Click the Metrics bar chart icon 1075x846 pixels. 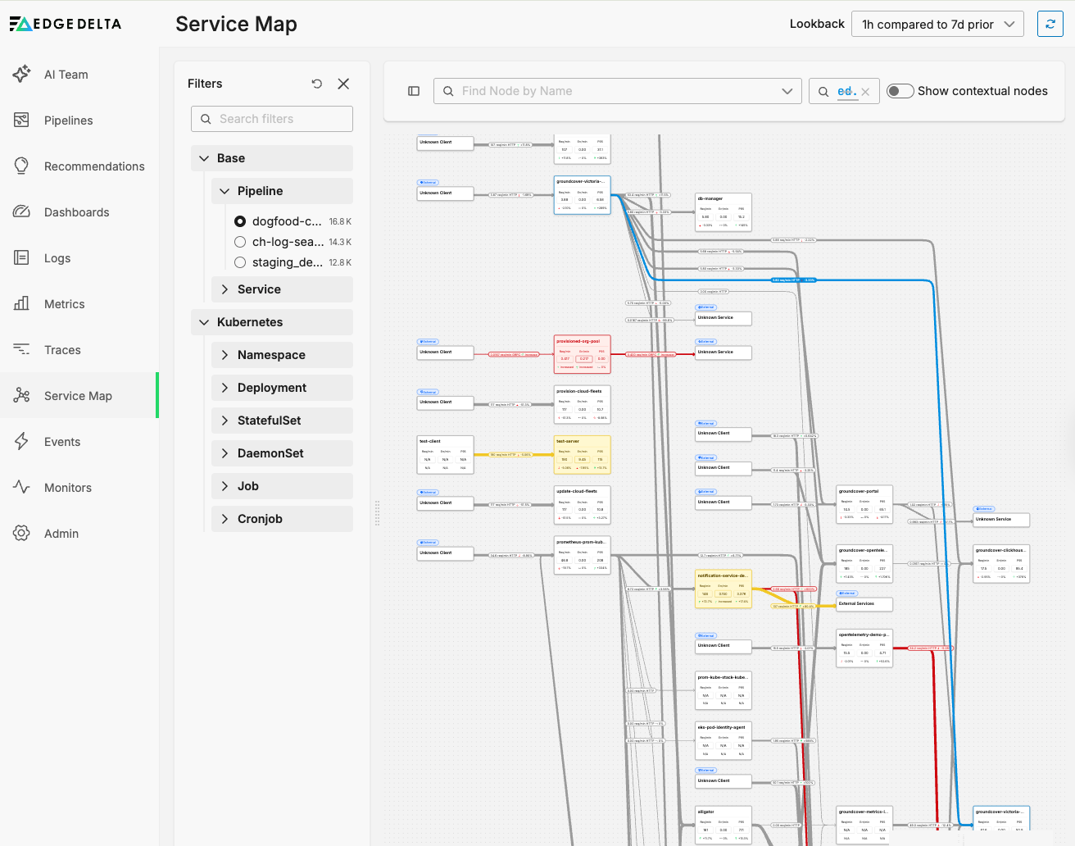click(x=21, y=303)
